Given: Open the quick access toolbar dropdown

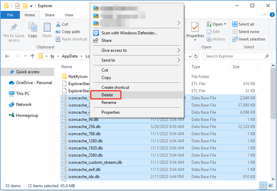Looking at the screenshot, I should click(31, 6).
